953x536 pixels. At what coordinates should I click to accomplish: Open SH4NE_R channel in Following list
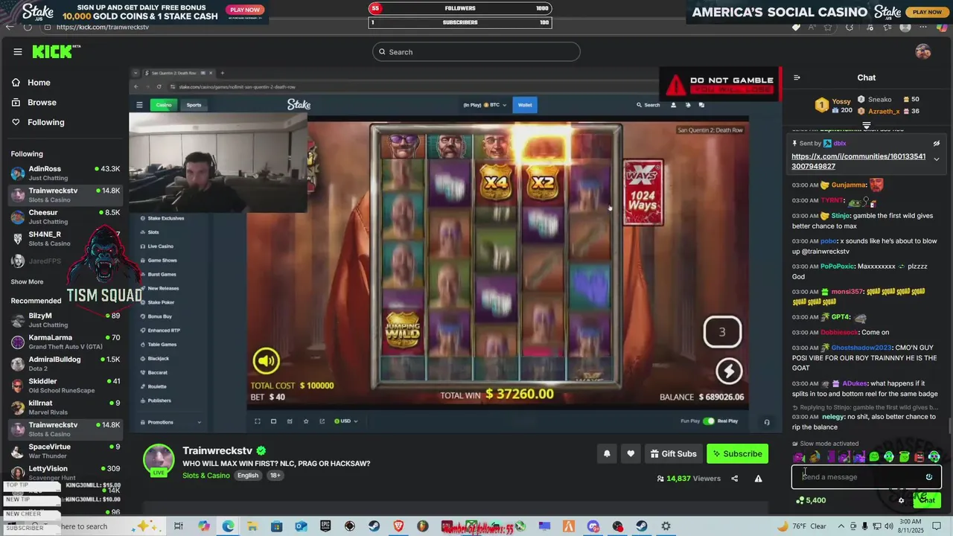pyautogui.click(x=66, y=238)
